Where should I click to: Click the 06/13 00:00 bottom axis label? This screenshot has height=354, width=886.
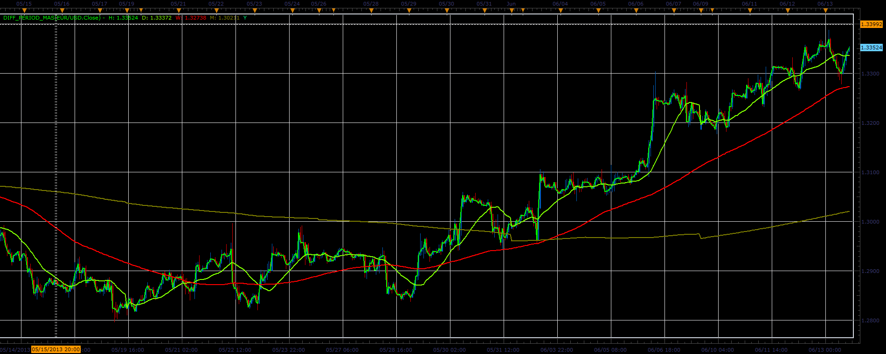(x=825, y=350)
